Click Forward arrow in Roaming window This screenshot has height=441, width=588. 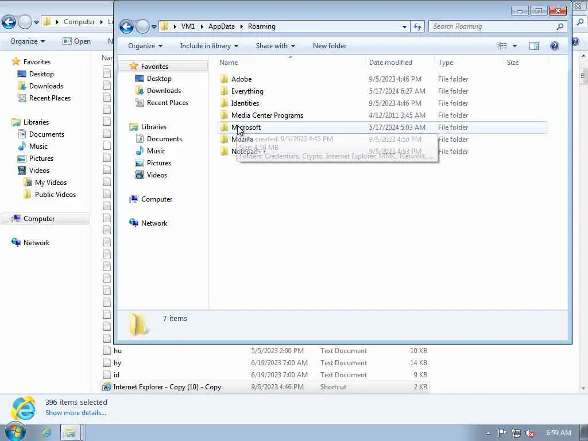[x=142, y=26]
